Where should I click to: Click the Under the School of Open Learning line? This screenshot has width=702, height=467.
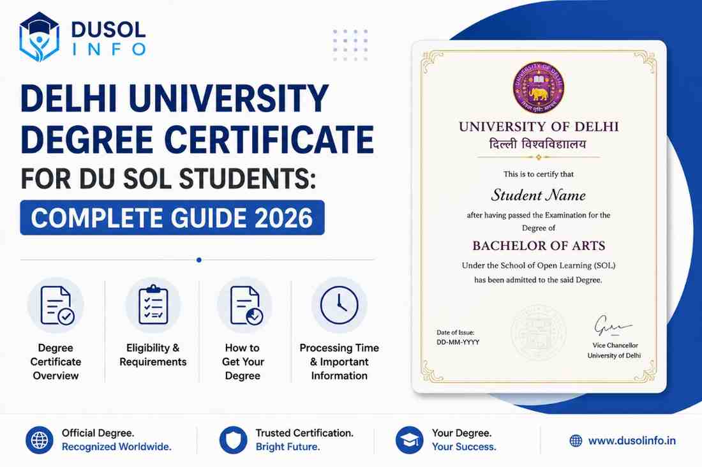(x=539, y=265)
